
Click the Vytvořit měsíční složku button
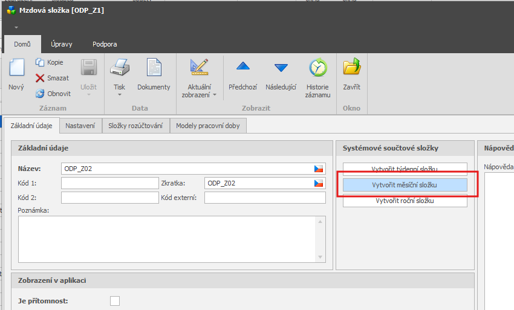(x=405, y=185)
